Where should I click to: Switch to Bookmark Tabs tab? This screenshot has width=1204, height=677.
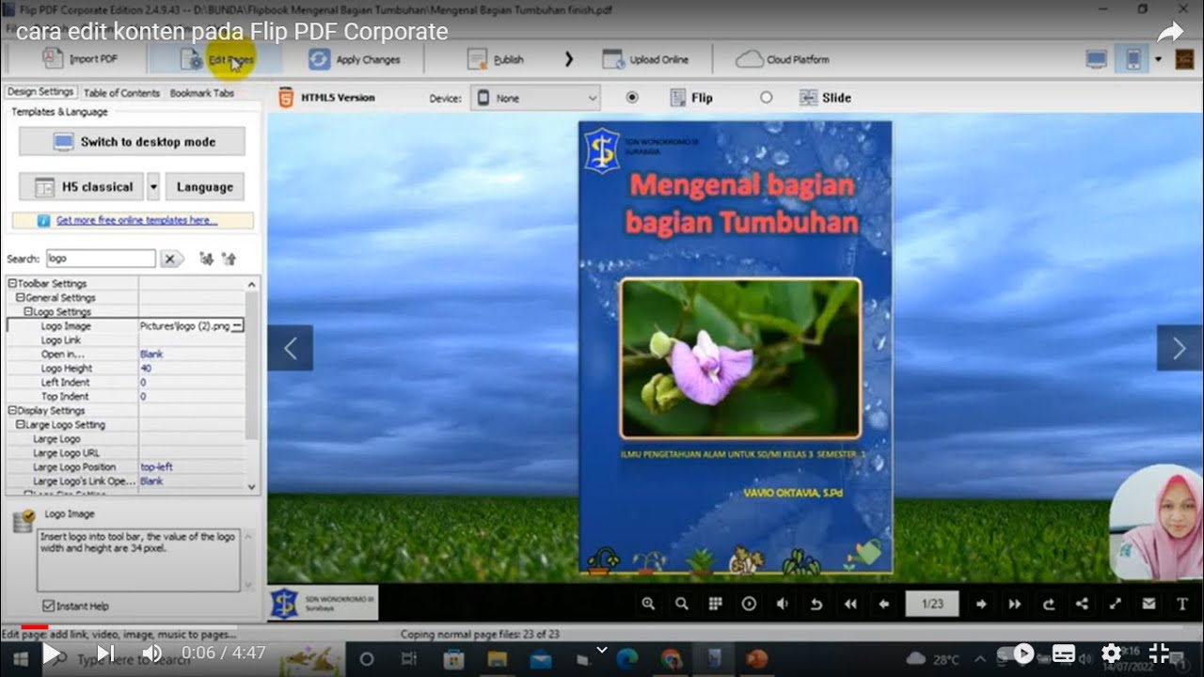(x=201, y=93)
